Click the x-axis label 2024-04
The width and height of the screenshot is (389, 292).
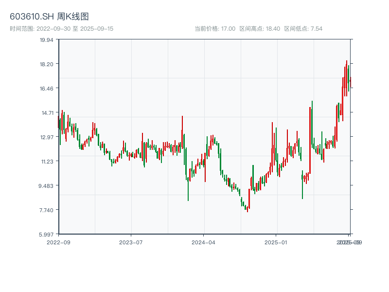(203, 242)
